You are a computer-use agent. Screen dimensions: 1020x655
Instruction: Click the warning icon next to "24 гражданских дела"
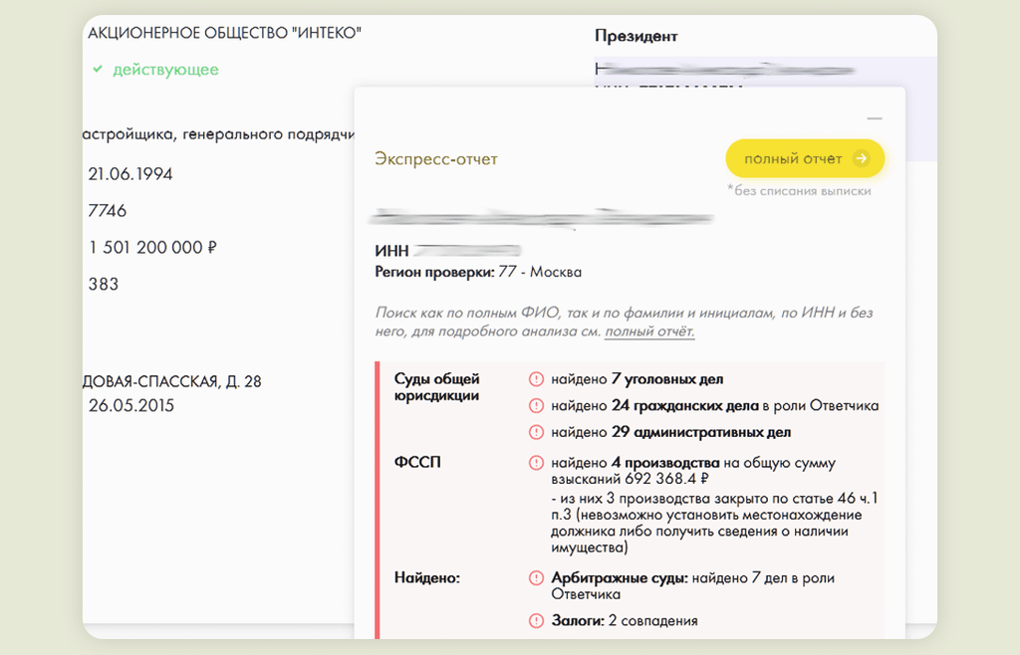tap(536, 405)
